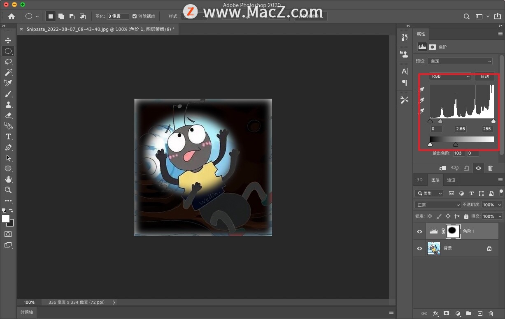Open the History panel icon

point(404,37)
